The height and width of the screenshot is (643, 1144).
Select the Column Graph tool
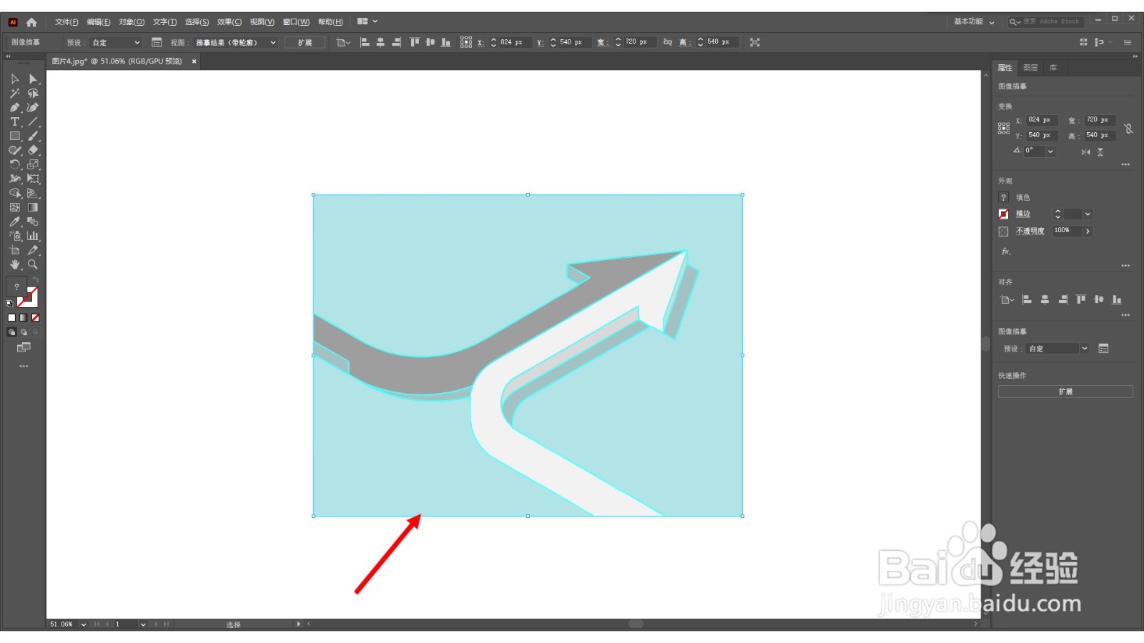(33, 236)
